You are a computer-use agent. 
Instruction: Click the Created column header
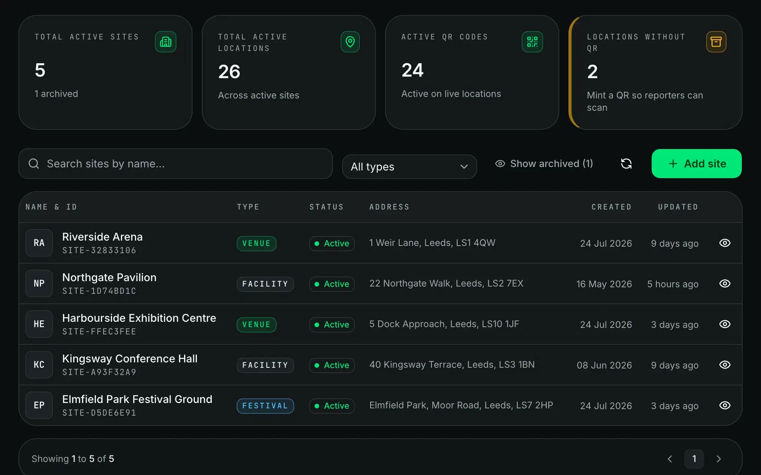[611, 207]
